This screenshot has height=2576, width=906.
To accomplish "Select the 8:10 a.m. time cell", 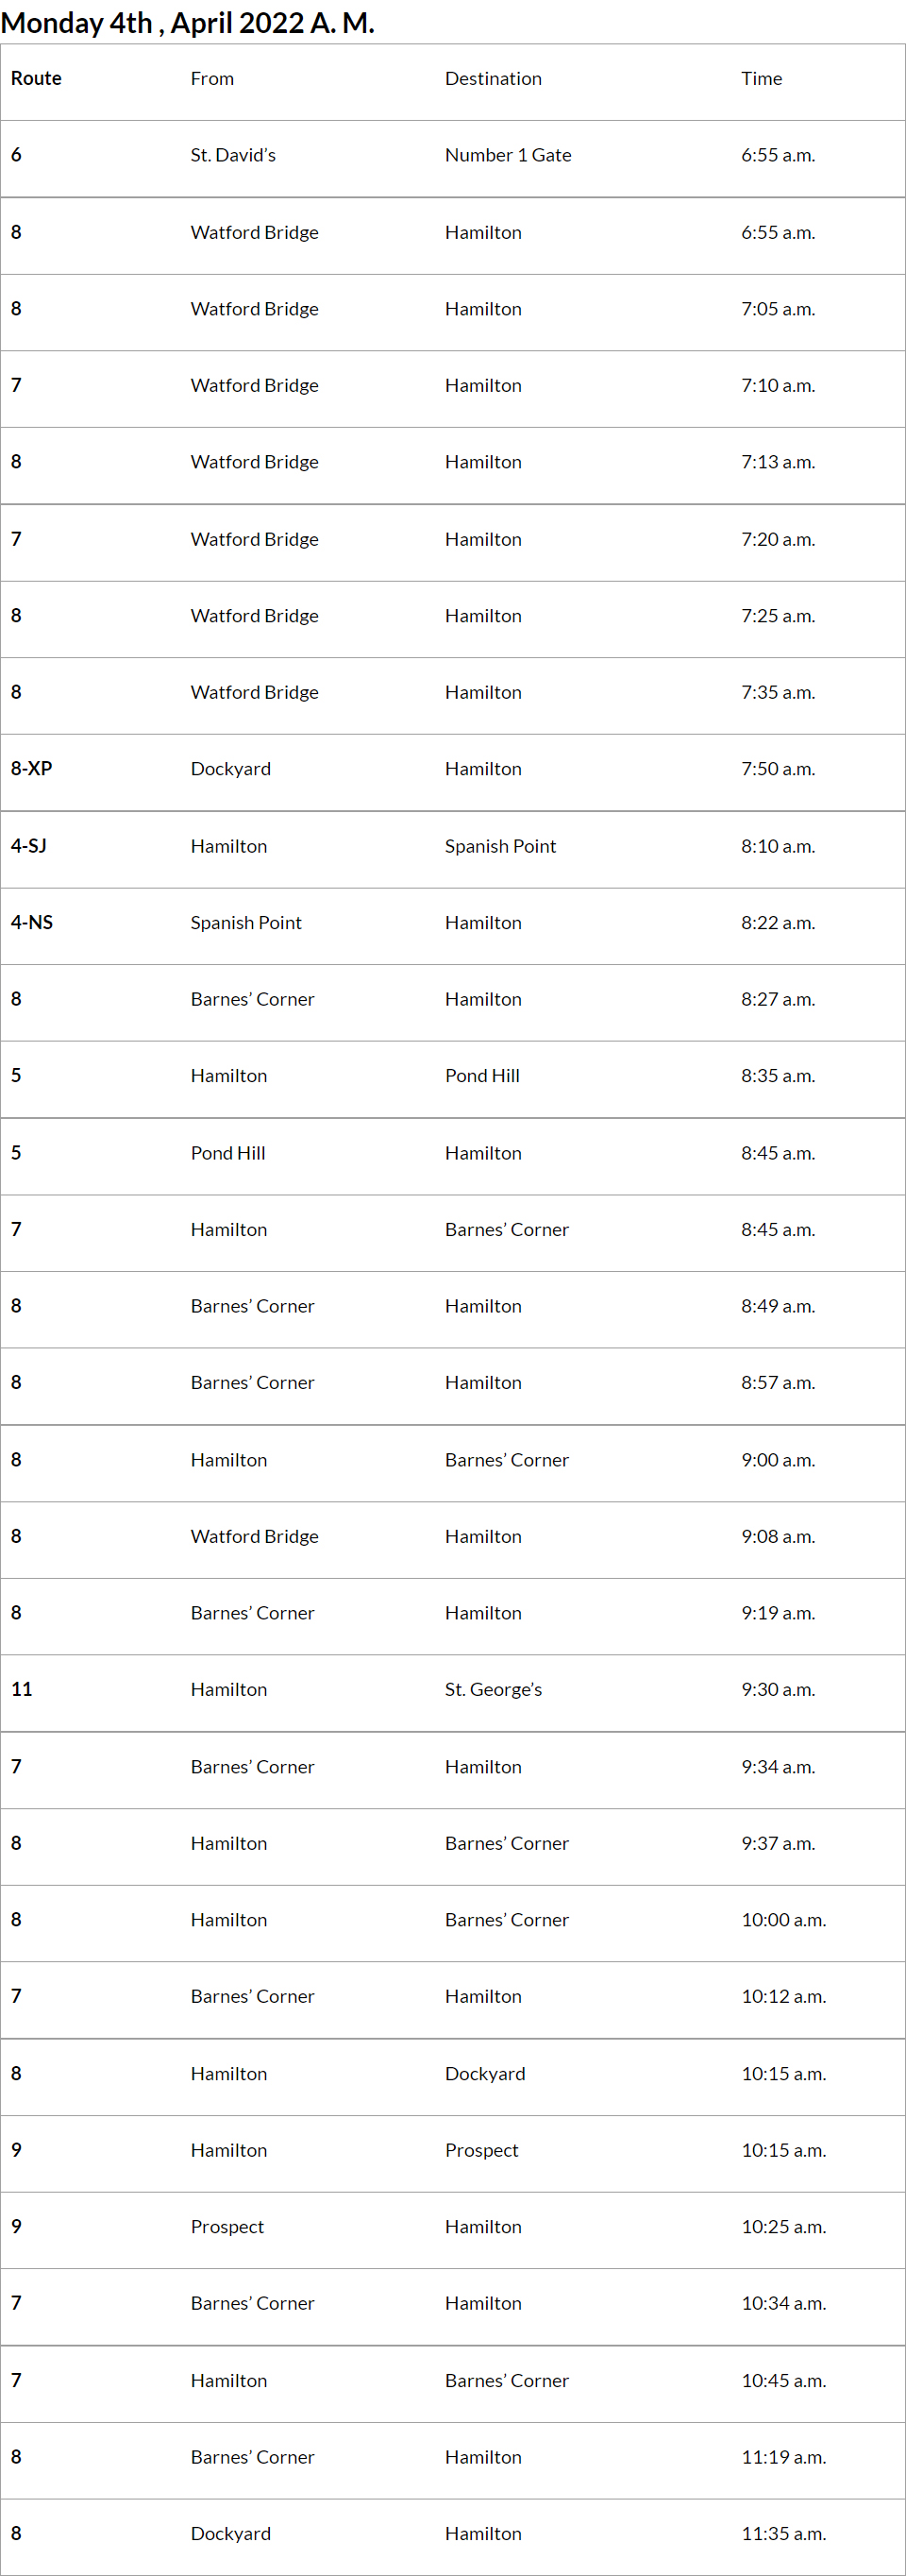I will pyautogui.click(x=779, y=846).
